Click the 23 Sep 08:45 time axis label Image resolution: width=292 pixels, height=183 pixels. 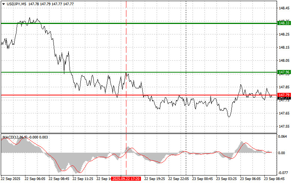tap(274, 179)
